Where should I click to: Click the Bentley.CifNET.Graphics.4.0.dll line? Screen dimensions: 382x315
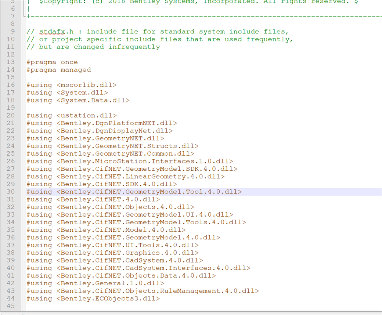point(112,253)
